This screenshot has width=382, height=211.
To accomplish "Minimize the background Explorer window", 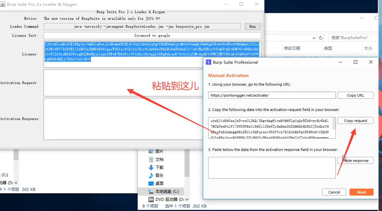I will point(361,18).
